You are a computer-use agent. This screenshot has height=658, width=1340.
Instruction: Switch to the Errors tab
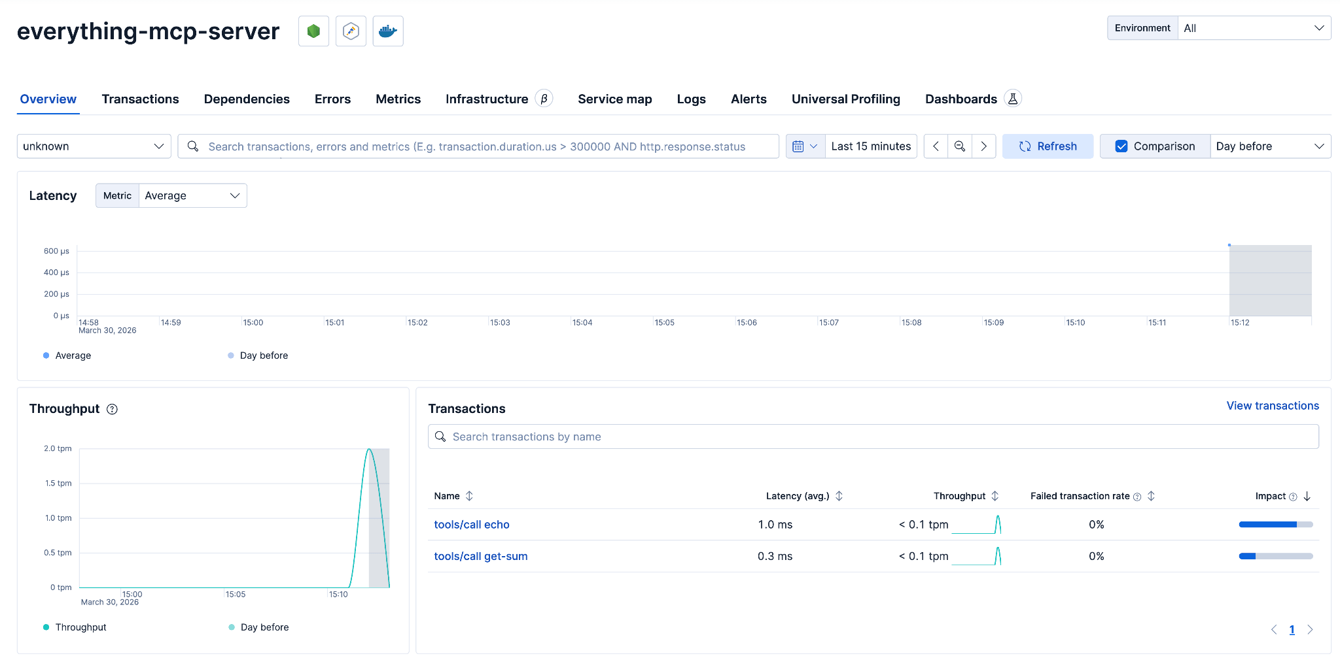[332, 99]
